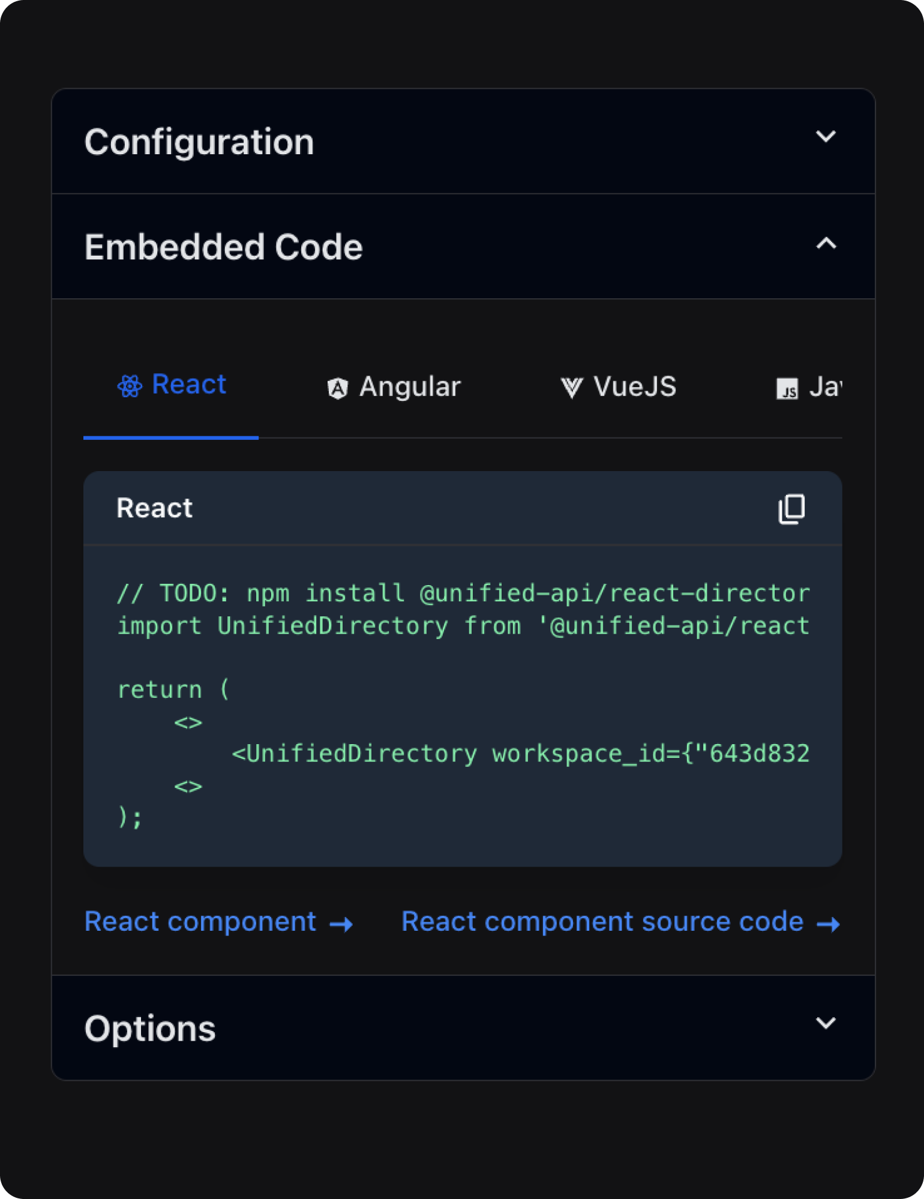Open the React component link

200,922
